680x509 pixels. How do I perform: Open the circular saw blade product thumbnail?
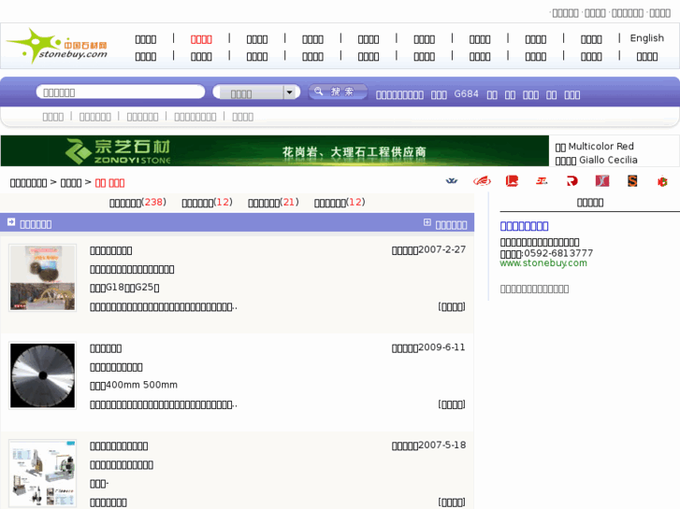coord(42,375)
